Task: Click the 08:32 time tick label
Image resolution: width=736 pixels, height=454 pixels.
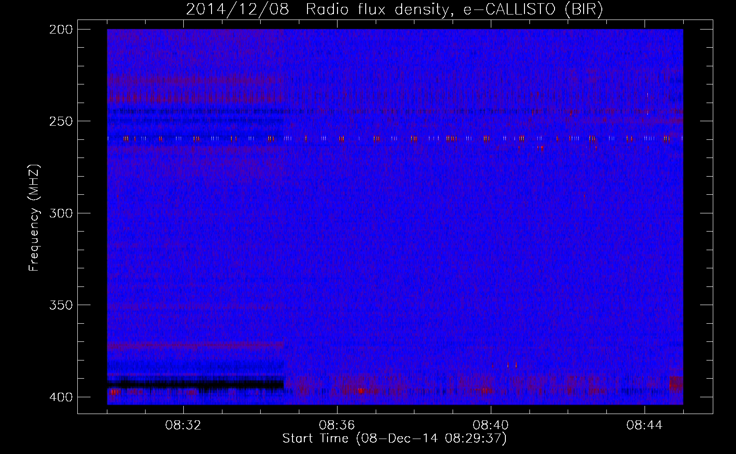Action: click(x=183, y=425)
